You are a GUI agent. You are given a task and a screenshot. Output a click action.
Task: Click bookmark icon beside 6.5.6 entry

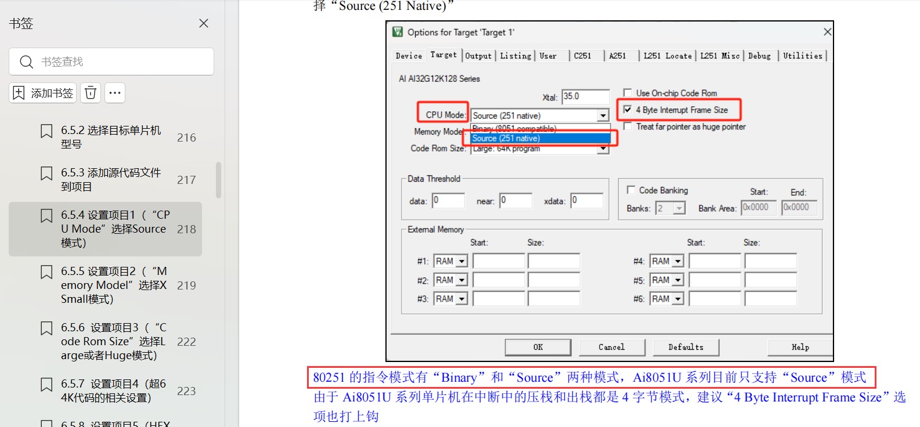pyautogui.click(x=46, y=328)
